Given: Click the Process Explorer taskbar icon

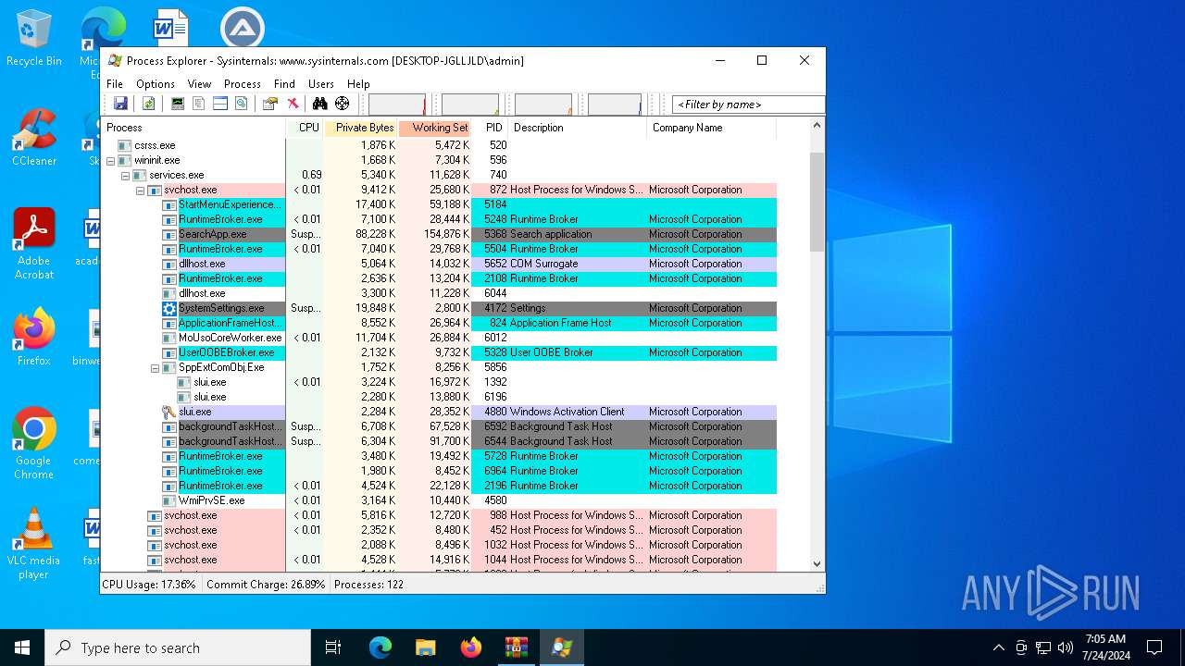Looking at the screenshot, I should pyautogui.click(x=562, y=647).
